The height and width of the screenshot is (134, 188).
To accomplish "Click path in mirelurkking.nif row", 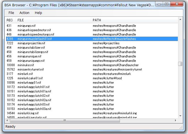I will 115,113.
